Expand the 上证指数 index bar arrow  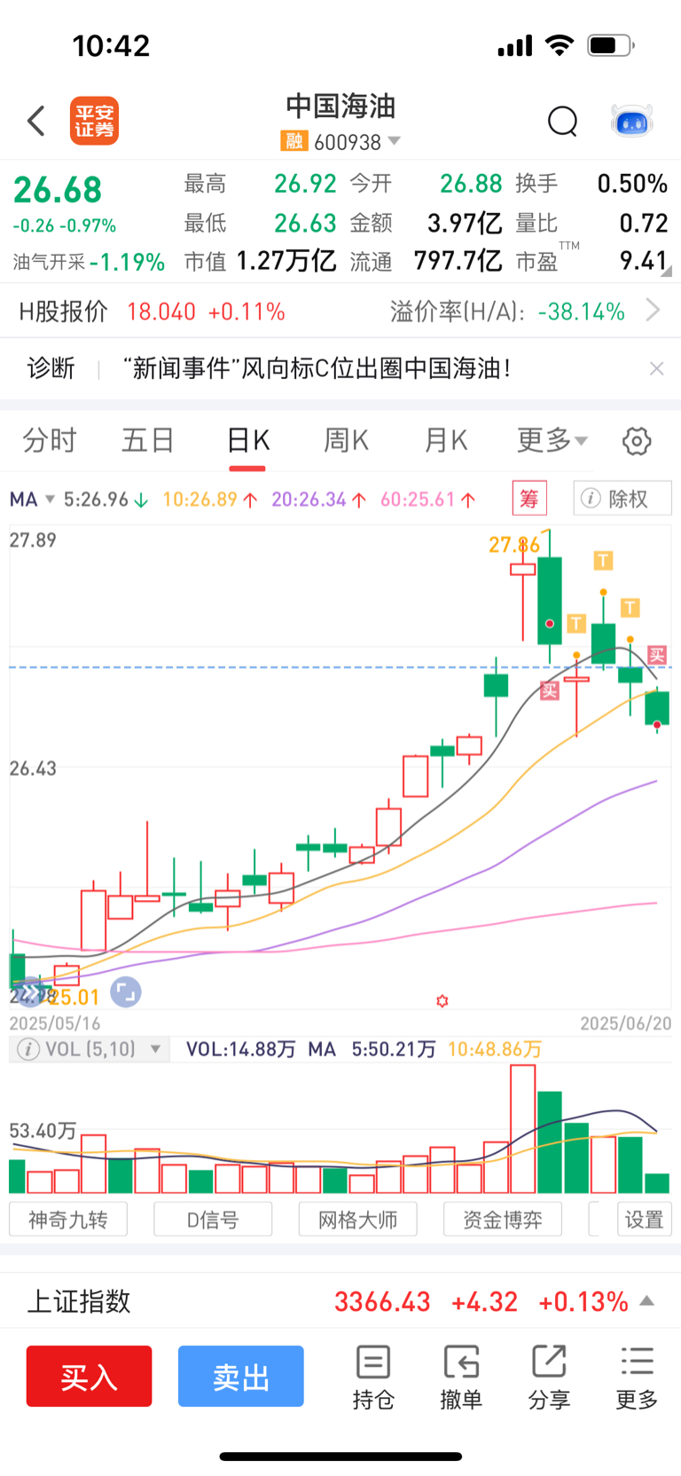click(x=647, y=1301)
